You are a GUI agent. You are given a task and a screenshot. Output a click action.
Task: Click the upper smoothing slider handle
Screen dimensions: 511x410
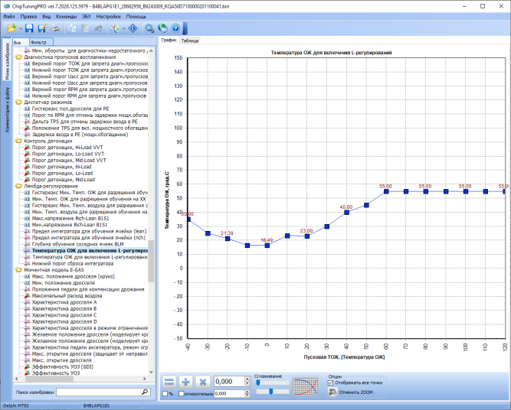[257, 382]
